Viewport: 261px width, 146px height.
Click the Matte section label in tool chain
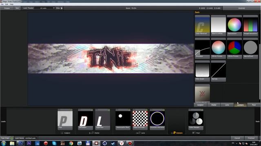coord(95,133)
